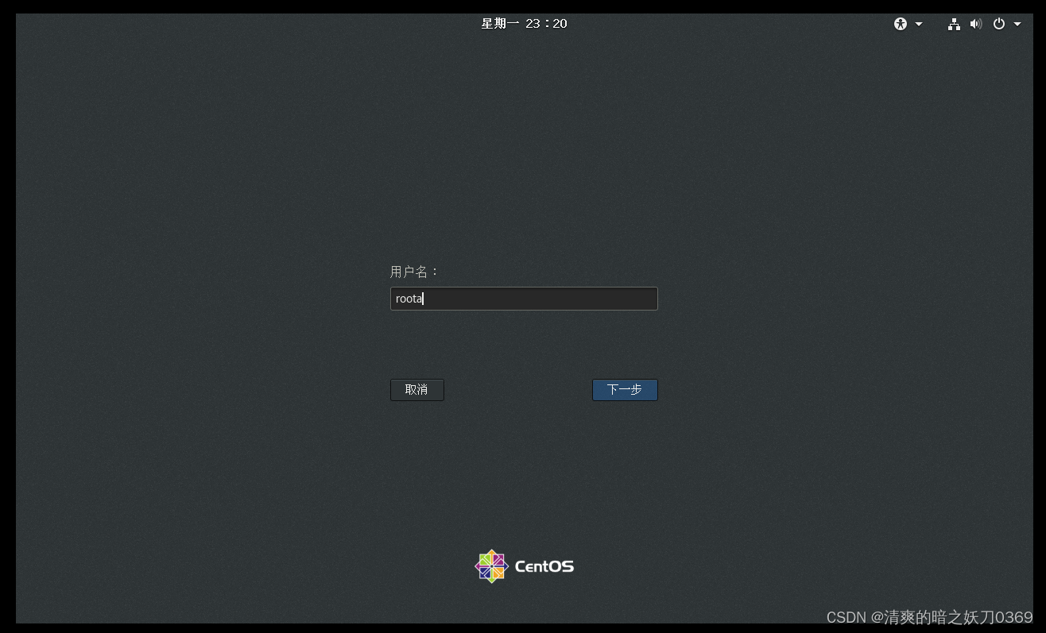1046x633 pixels.
Task: Expand the system menu dropdown arrow
Action: point(1017,24)
